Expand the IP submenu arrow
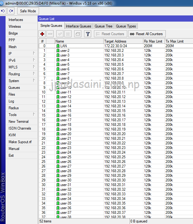The image size is (193, 224). pyautogui.click(x=34, y=53)
